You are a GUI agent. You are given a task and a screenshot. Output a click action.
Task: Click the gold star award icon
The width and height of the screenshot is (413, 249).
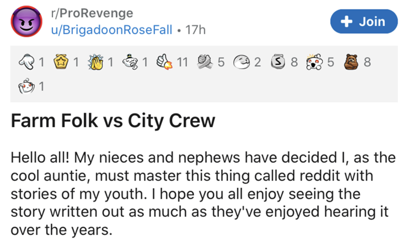[x=62, y=63]
